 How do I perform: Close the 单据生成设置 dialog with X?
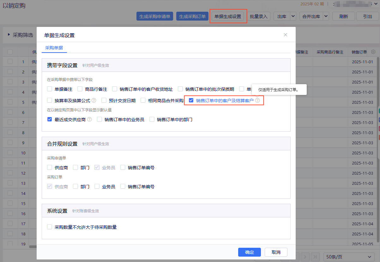(x=286, y=35)
